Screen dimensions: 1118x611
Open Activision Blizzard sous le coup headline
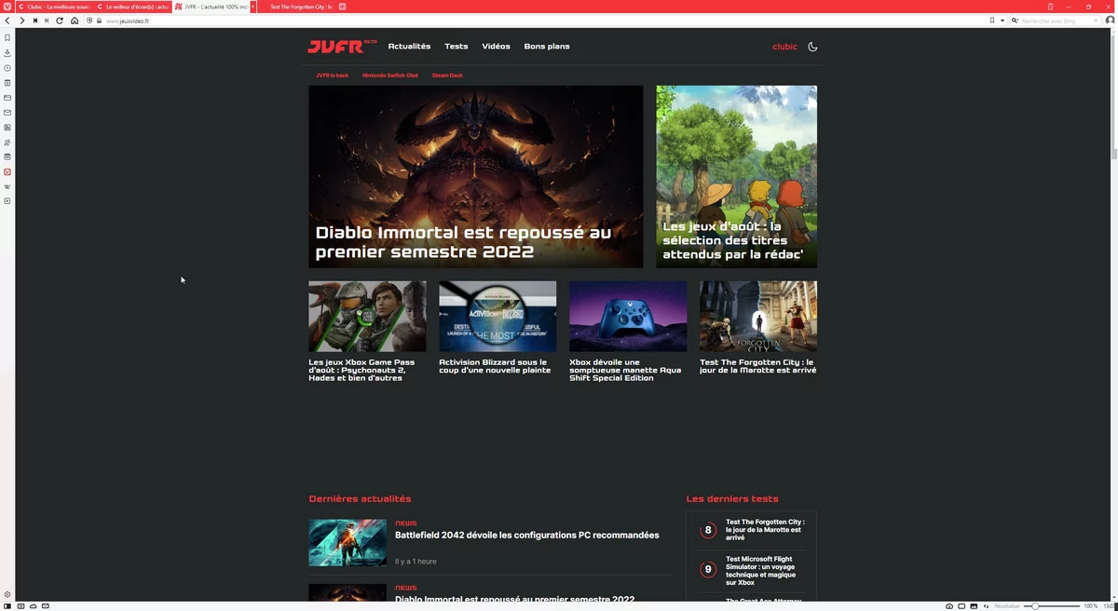click(493, 366)
